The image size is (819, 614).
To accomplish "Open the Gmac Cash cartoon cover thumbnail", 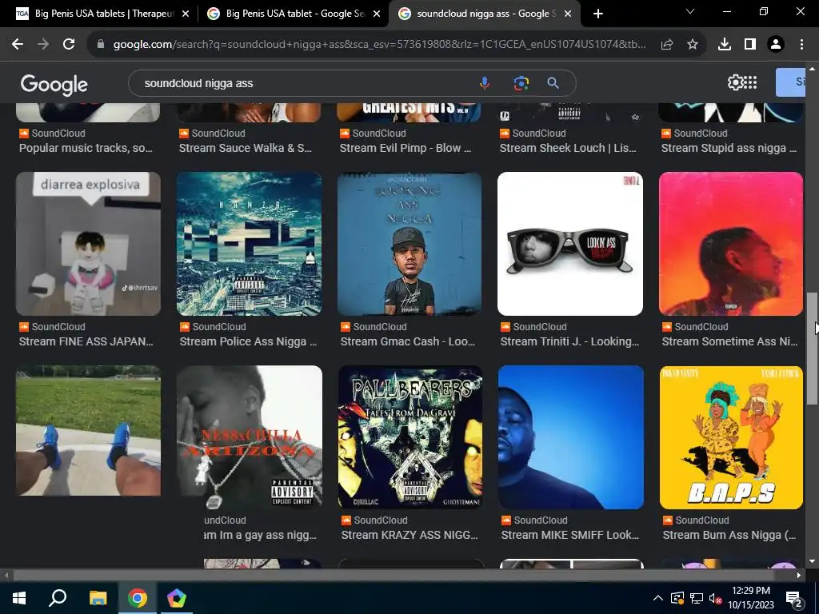I will (409, 244).
